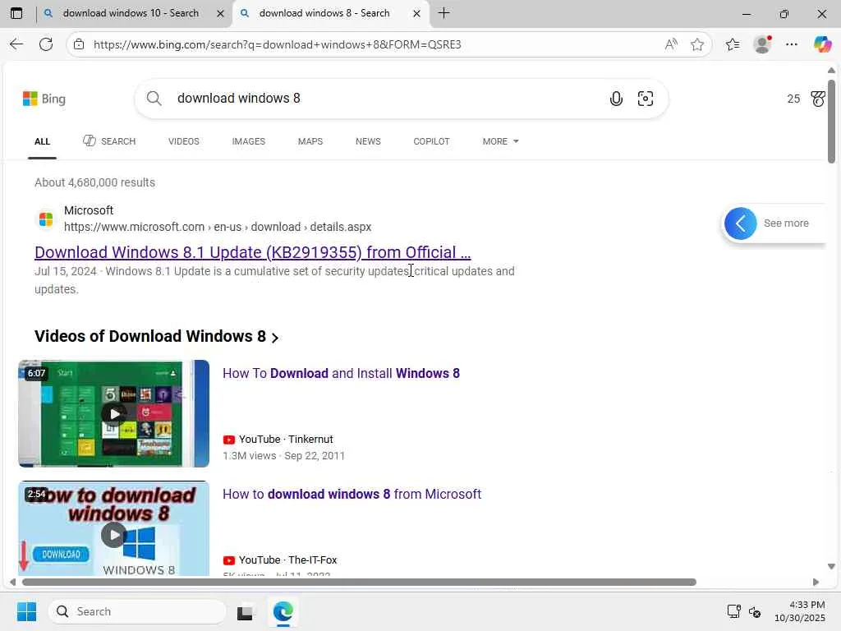Open the browser profile icon
The height and width of the screenshot is (631, 841).
762,44
